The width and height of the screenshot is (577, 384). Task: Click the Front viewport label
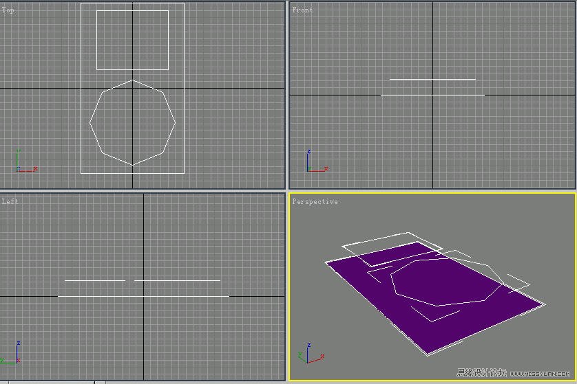click(302, 10)
